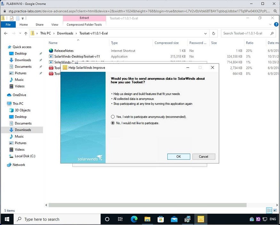Viewport: 280px width, 225px height.
Task: Open Customize Quick Access Toolbar dropdown
Action: pyautogui.click(x=23, y=18)
